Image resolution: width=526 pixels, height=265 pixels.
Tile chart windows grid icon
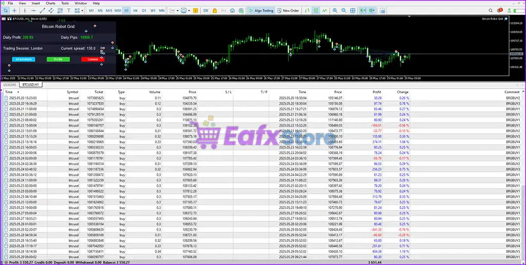pyautogui.click(x=352, y=11)
